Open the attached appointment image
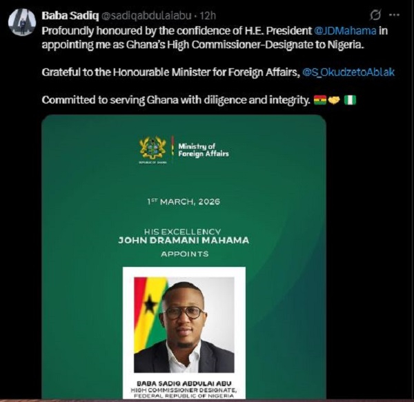Viewport: 414px width, 402px height. [x=184, y=200]
